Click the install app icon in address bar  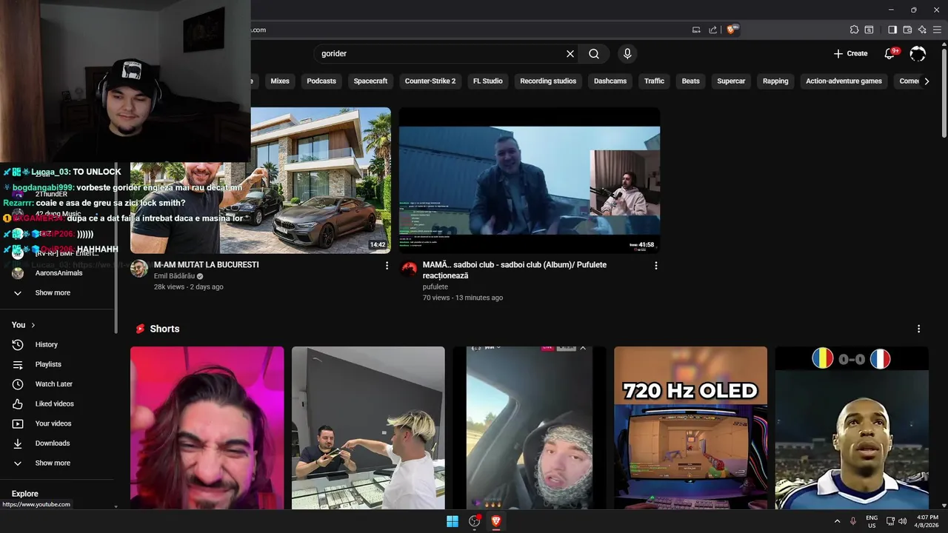point(696,30)
